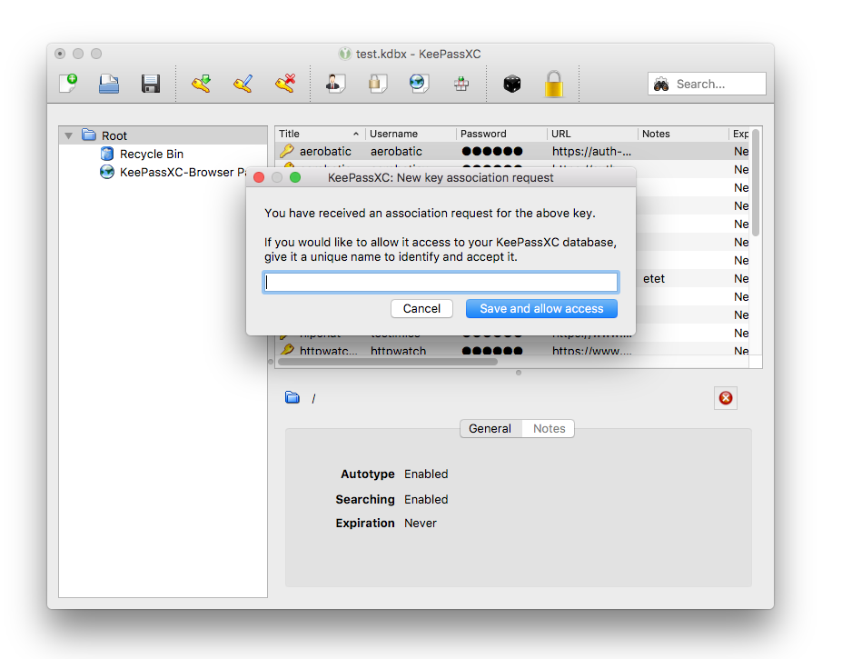Click the folder icon in the details panel
This screenshot has width=842, height=659.
(292, 398)
